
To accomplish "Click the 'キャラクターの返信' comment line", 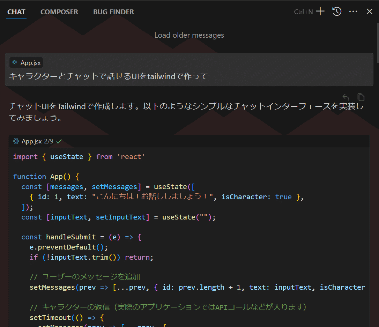I will point(168,307).
